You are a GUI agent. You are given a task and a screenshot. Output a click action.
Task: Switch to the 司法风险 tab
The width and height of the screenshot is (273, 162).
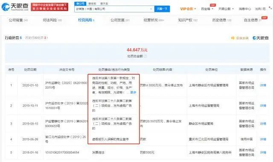point(52,20)
